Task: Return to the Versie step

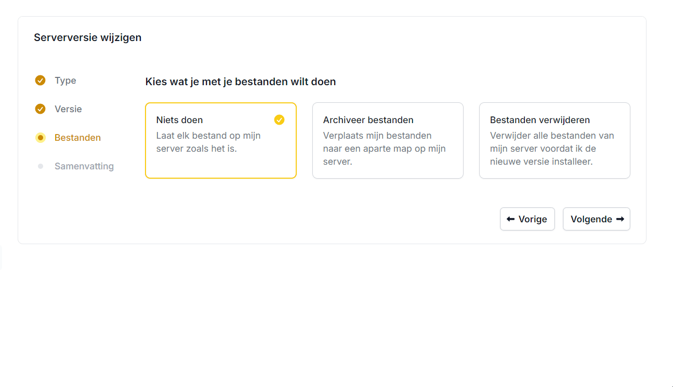Action: click(68, 109)
